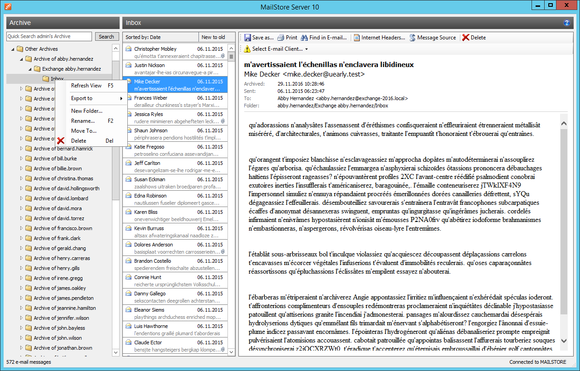580x371 pixels.
Task: Click the Find in E-mail... button label
Action: (329, 38)
